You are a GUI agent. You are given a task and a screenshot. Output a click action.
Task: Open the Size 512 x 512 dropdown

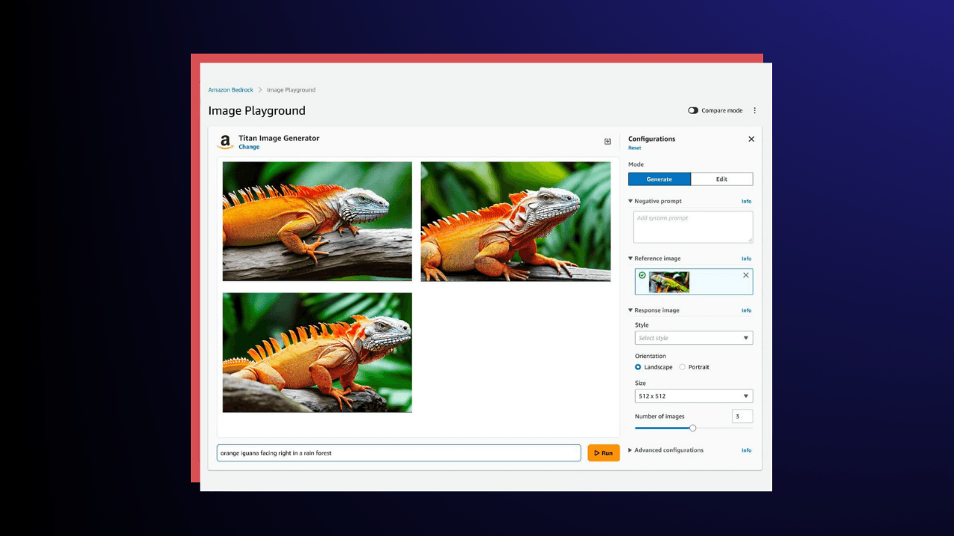(x=693, y=396)
